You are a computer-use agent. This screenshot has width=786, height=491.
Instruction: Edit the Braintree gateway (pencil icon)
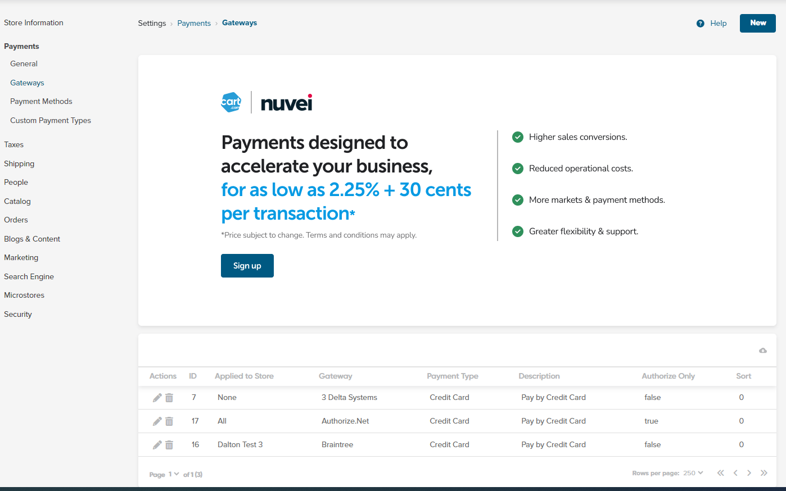[x=157, y=445]
